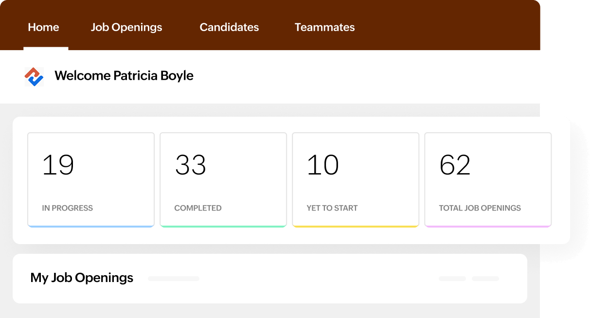Click the blue progress bar under In Progress
The height and width of the screenshot is (318, 609).
click(90, 225)
